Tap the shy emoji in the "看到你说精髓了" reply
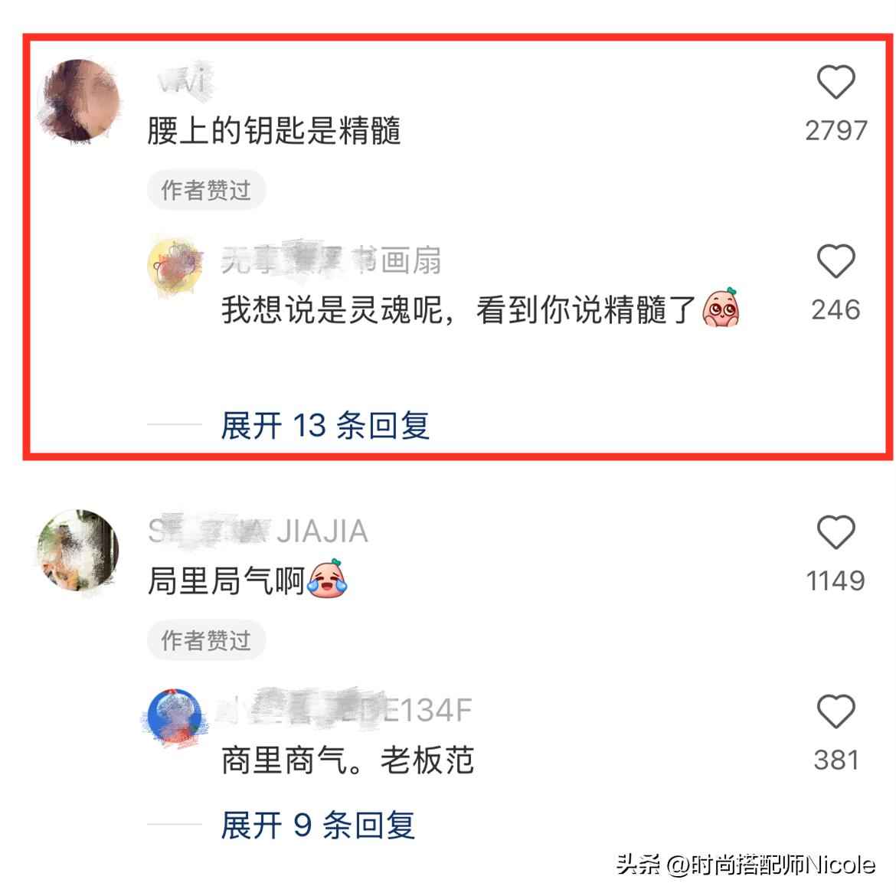This screenshot has width=896, height=896. point(721,307)
